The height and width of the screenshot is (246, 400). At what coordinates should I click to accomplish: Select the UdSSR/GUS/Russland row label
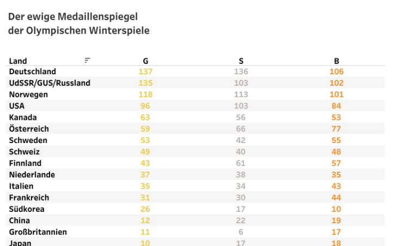pyautogui.click(x=49, y=83)
